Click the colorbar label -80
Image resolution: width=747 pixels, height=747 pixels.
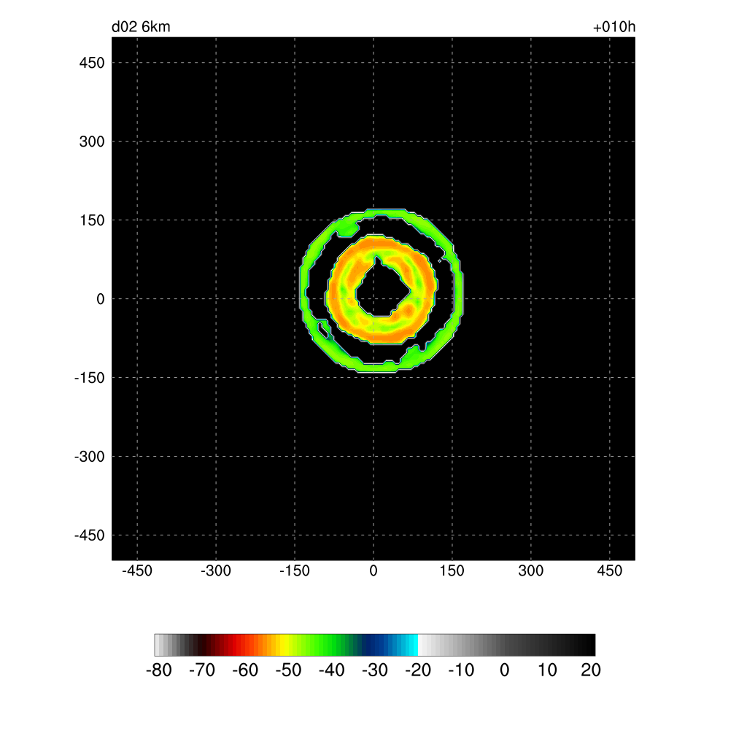[158, 670]
